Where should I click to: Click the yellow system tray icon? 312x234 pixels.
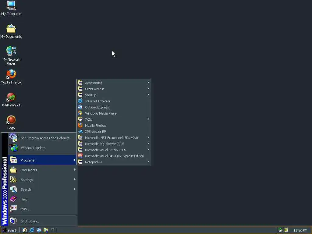(286, 230)
